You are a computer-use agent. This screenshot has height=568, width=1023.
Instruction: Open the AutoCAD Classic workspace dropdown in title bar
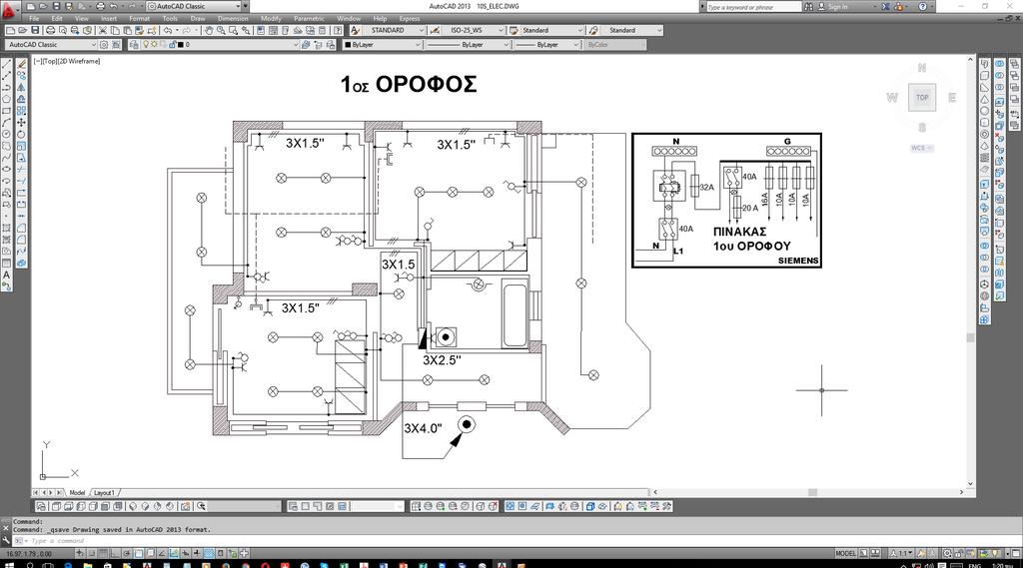pyautogui.click(x=195, y=6)
